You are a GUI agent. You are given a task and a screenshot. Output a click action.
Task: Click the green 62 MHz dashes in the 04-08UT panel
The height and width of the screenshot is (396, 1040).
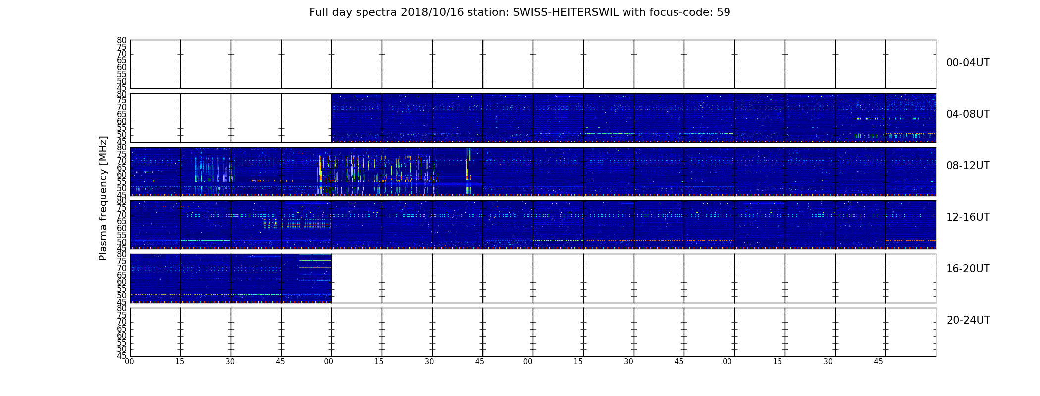click(895, 119)
